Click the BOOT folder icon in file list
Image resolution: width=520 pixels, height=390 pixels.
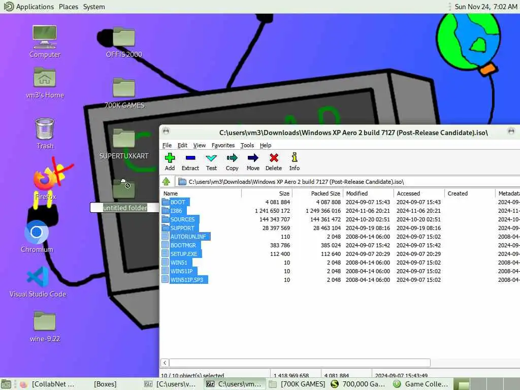(165, 202)
